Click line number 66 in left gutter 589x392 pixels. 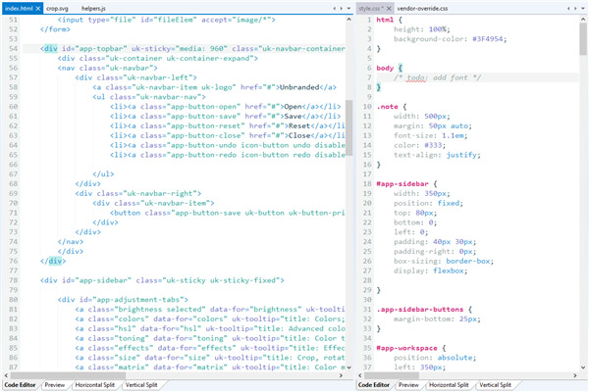pos(13,165)
